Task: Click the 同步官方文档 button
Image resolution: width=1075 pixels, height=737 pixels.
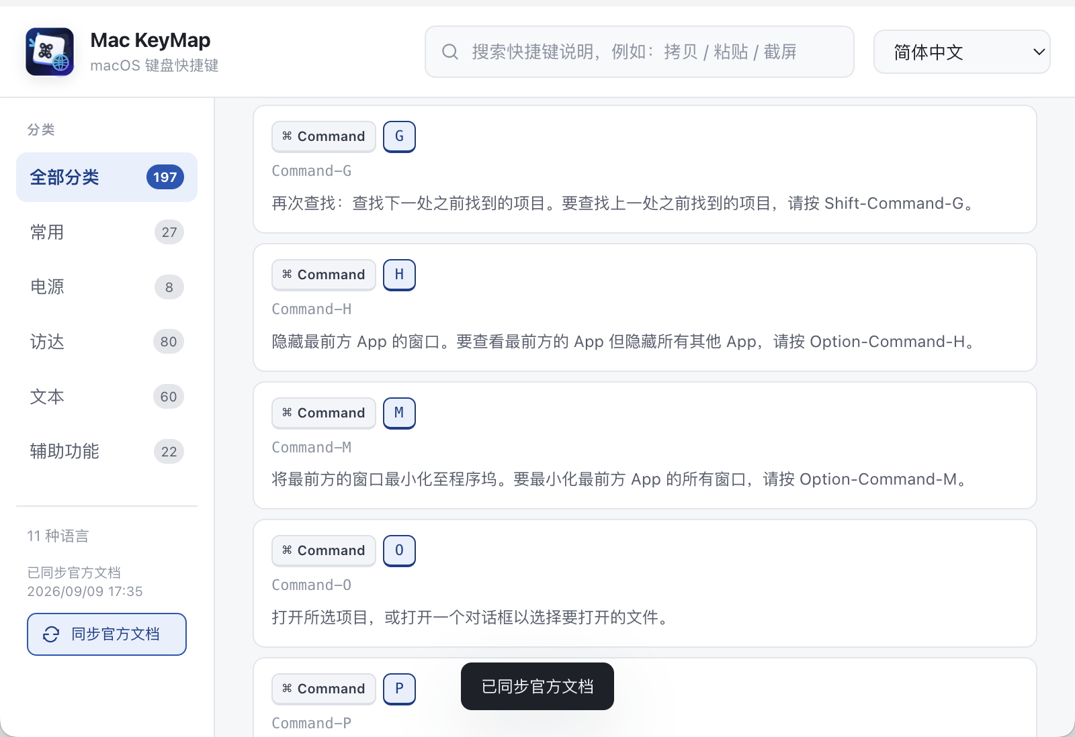Action: (x=107, y=634)
